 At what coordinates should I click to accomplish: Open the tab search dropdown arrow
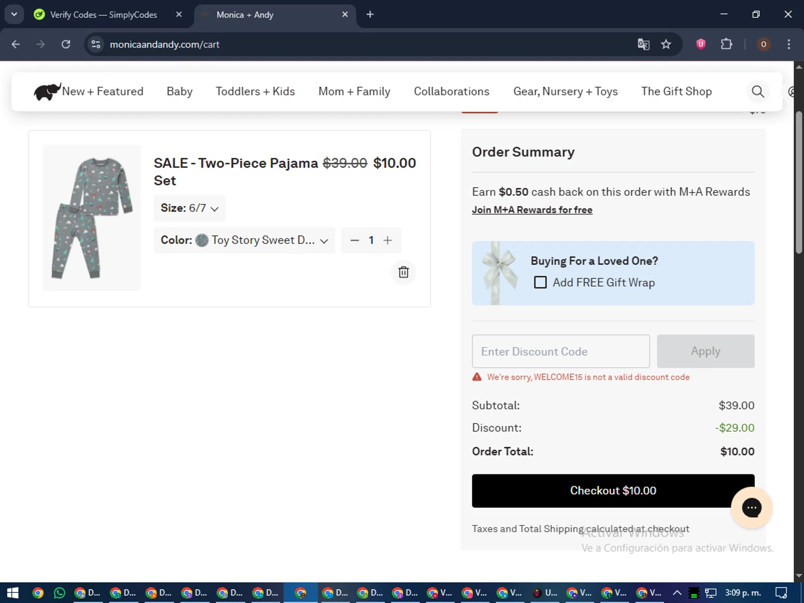[x=14, y=14]
